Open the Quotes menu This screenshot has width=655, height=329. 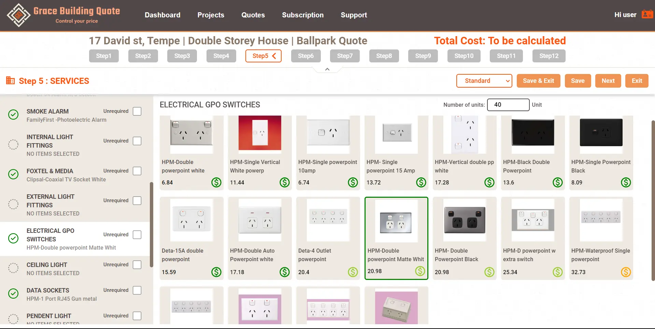pos(253,15)
